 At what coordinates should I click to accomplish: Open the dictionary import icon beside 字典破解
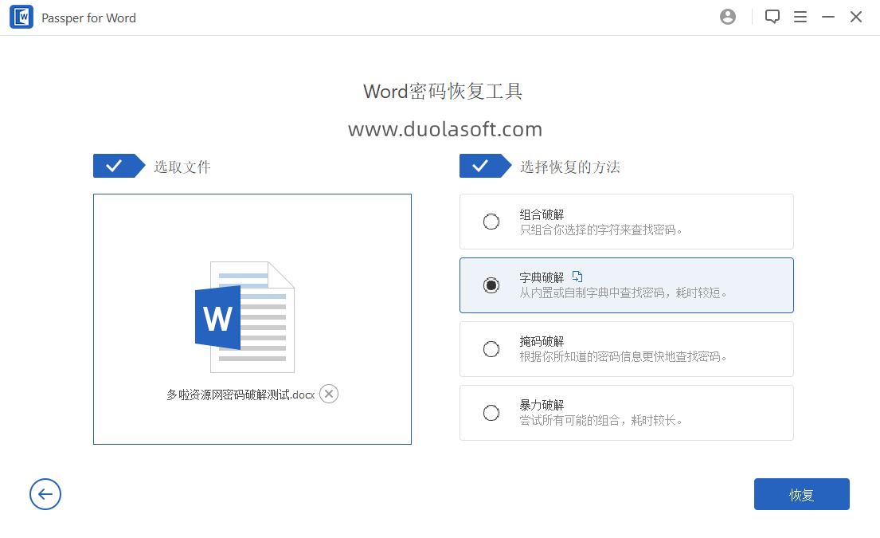click(x=577, y=277)
